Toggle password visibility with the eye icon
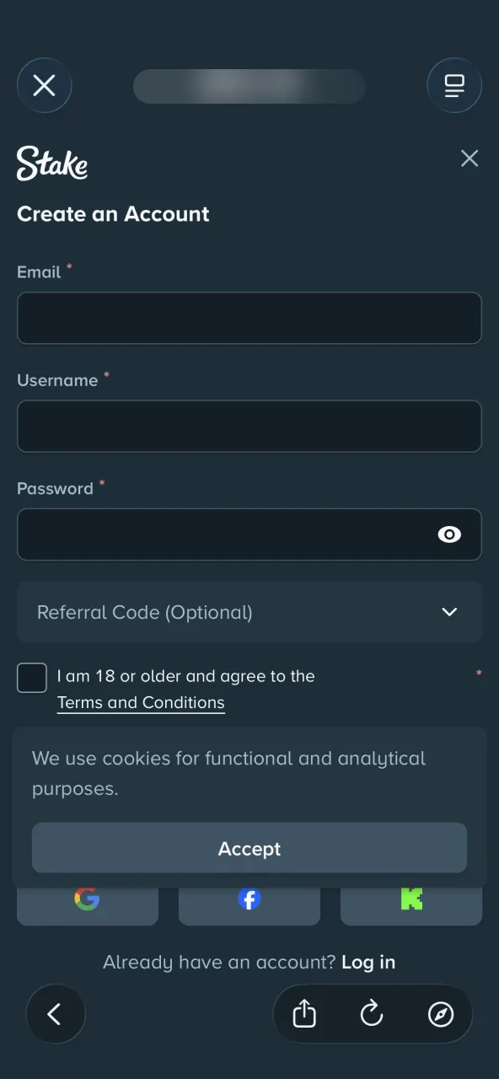Screen dimensions: 499x1079 pyautogui.click(x=450, y=534)
